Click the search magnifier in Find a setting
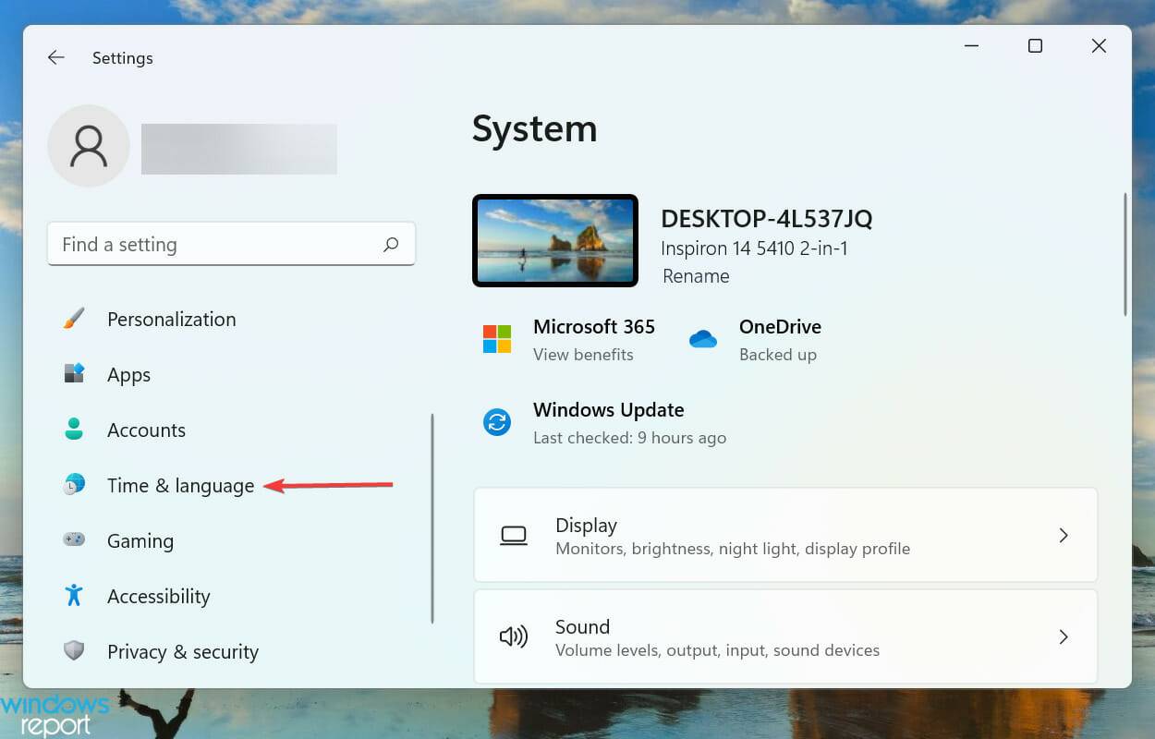 [391, 244]
